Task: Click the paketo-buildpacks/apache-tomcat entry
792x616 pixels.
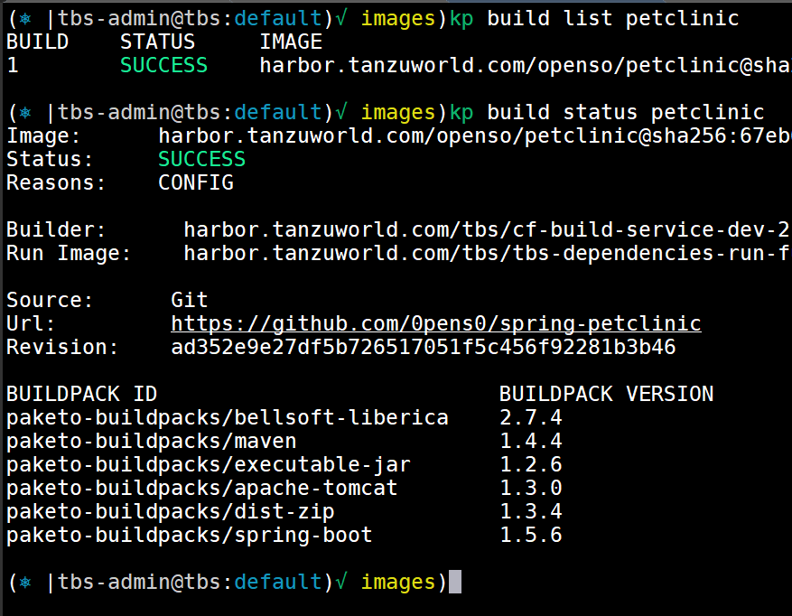Action: pyautogui.click(x=201, y=488)
